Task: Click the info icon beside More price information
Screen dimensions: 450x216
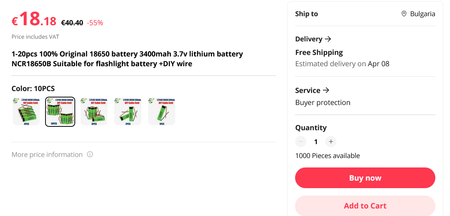Action: coord(90,154)
